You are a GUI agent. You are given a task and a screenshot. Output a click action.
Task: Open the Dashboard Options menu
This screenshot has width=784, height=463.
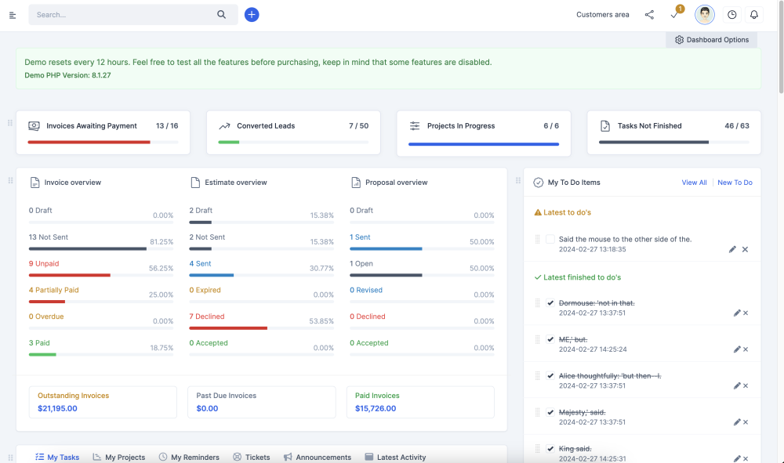[x=711, y=39]
